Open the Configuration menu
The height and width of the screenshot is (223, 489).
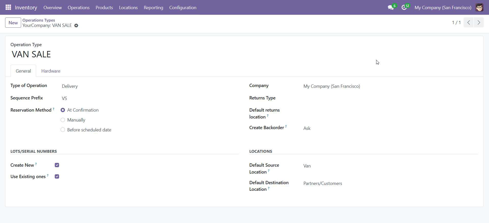pos(183,8)
